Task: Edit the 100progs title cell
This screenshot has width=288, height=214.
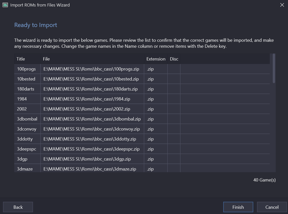Action: [26, 69]
